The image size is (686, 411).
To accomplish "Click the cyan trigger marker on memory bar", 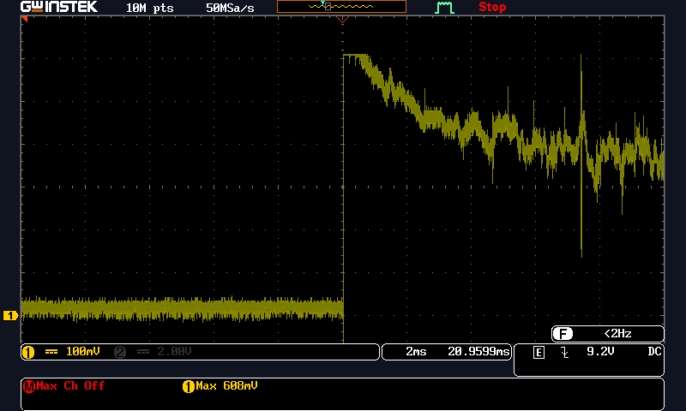I will pyautogui.click(x=323, y=3).
